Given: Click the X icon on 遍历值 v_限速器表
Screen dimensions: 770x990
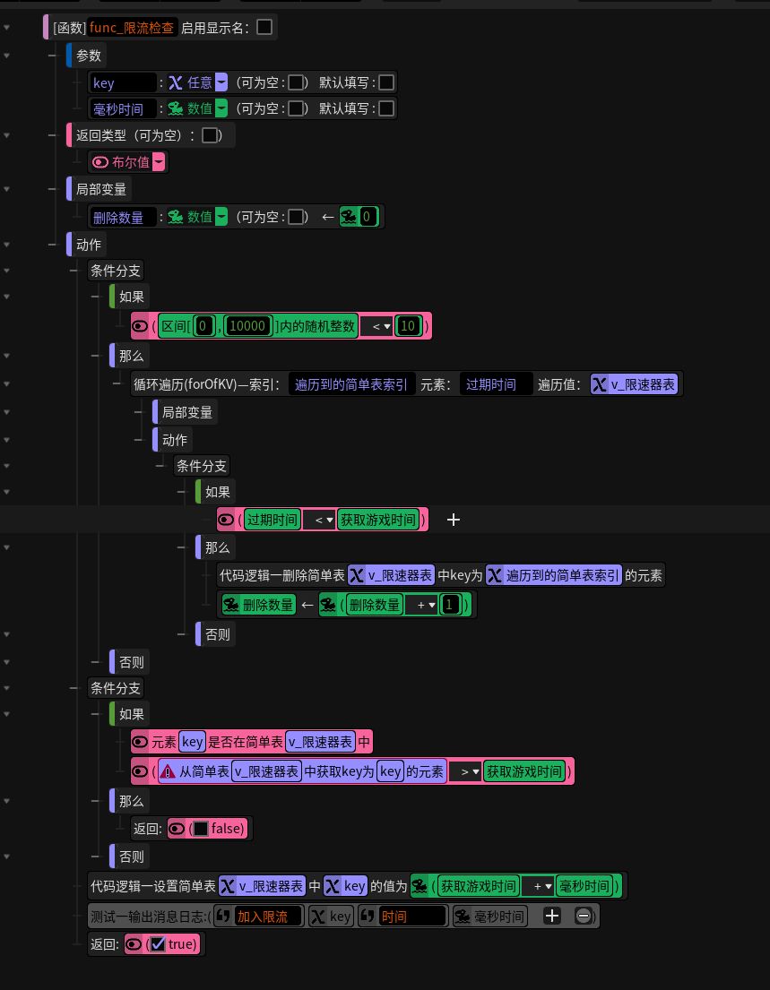Looking at the screenshot, I should (x=600, y=383).
